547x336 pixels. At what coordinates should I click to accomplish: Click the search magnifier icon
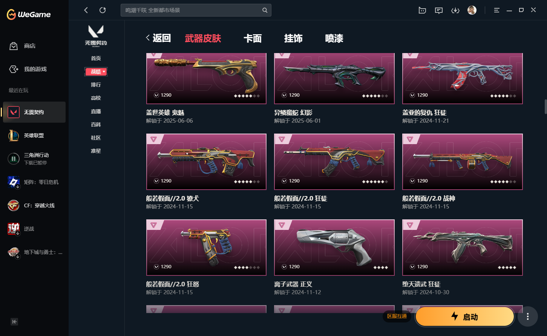[x=265, y=10]
